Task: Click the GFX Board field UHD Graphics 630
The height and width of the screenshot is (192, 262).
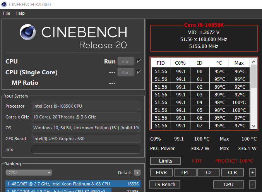Action: (x=86, y=139)
